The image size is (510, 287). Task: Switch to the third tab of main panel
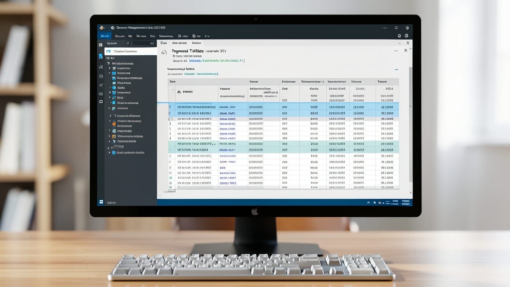(196, 43)
